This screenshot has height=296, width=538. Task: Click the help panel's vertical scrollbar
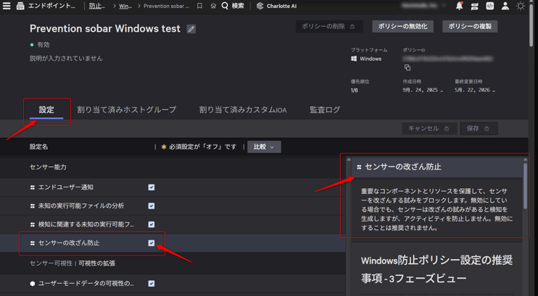pyautogui.click(x=525, y=187)
